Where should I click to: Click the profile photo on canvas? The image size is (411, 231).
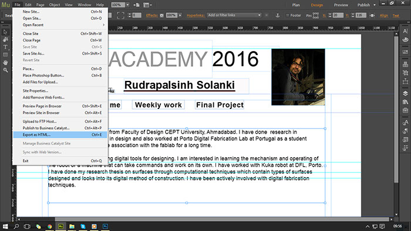click(x=298, y=77)
